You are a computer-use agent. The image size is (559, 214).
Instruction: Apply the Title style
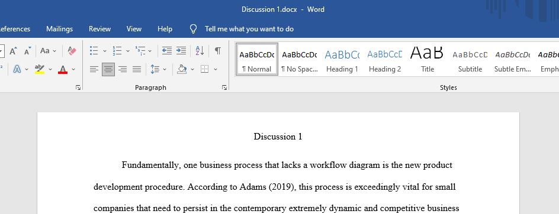click(427, 59)
